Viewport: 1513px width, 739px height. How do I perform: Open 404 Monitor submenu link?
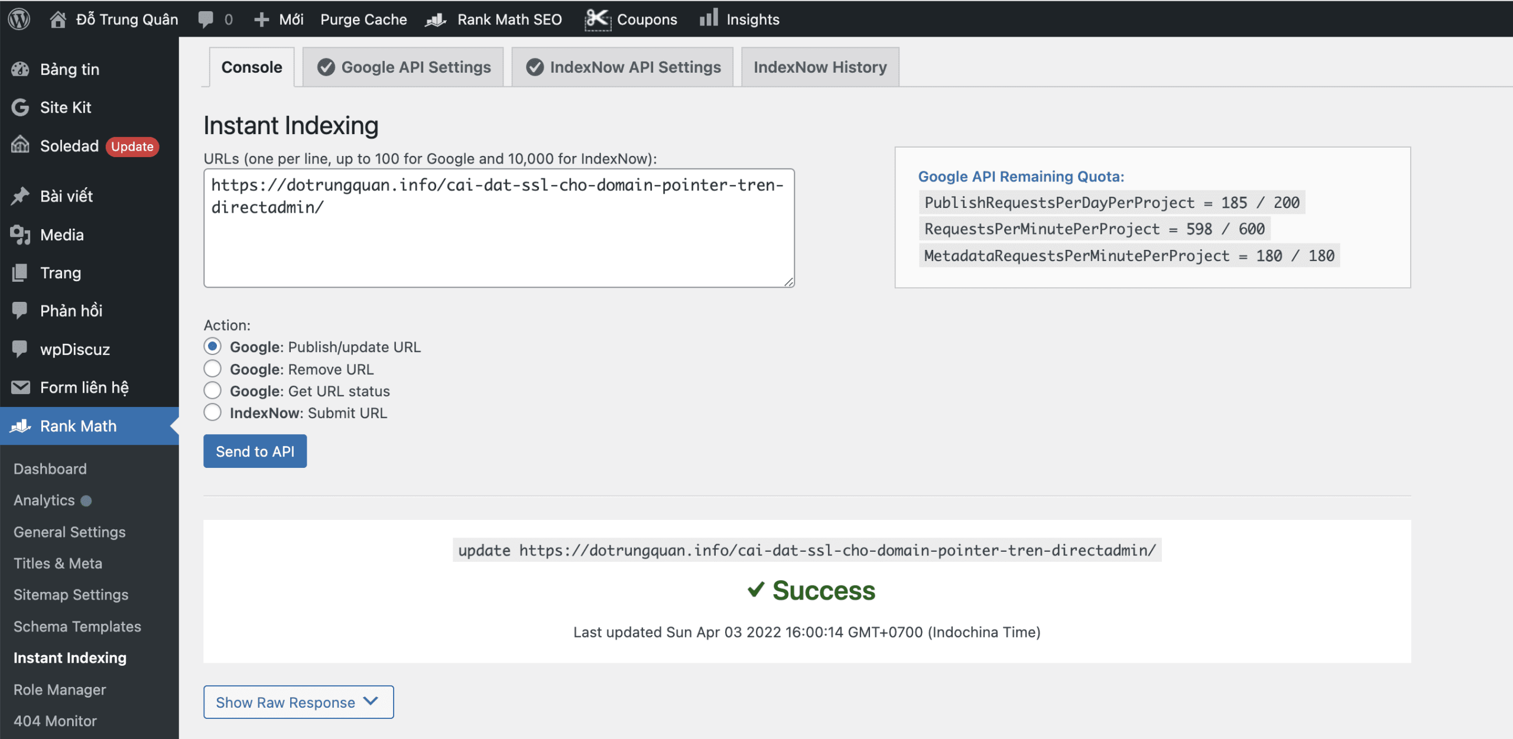tap(55, 721)
